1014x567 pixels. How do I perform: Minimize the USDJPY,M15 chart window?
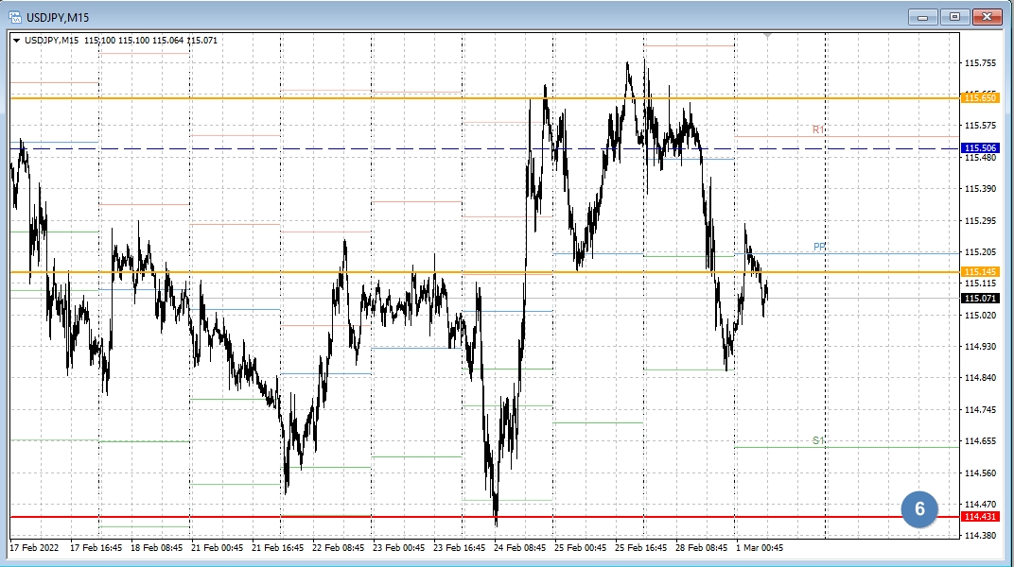pos(922,16)
